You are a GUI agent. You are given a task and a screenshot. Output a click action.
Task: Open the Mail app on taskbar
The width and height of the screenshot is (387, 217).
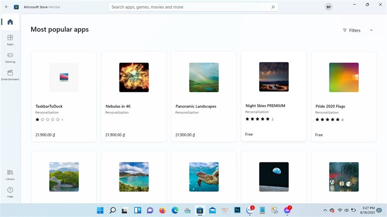[x=212, y=210]
